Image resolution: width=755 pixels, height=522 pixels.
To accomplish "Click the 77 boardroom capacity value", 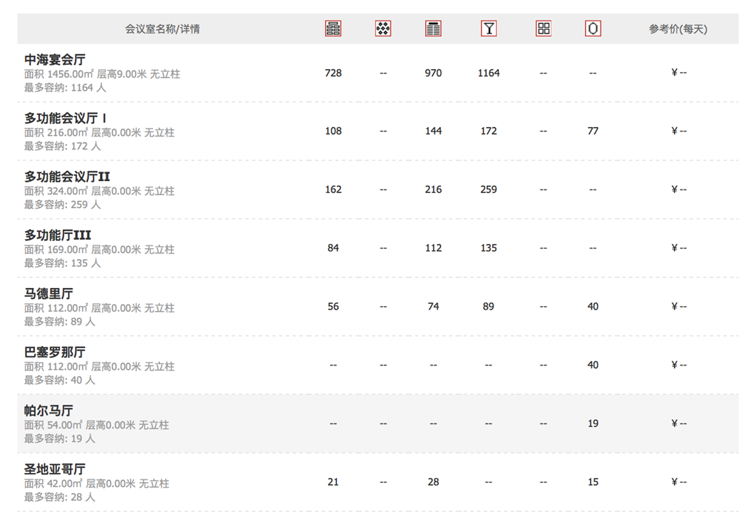I will [x=593, y=131].
